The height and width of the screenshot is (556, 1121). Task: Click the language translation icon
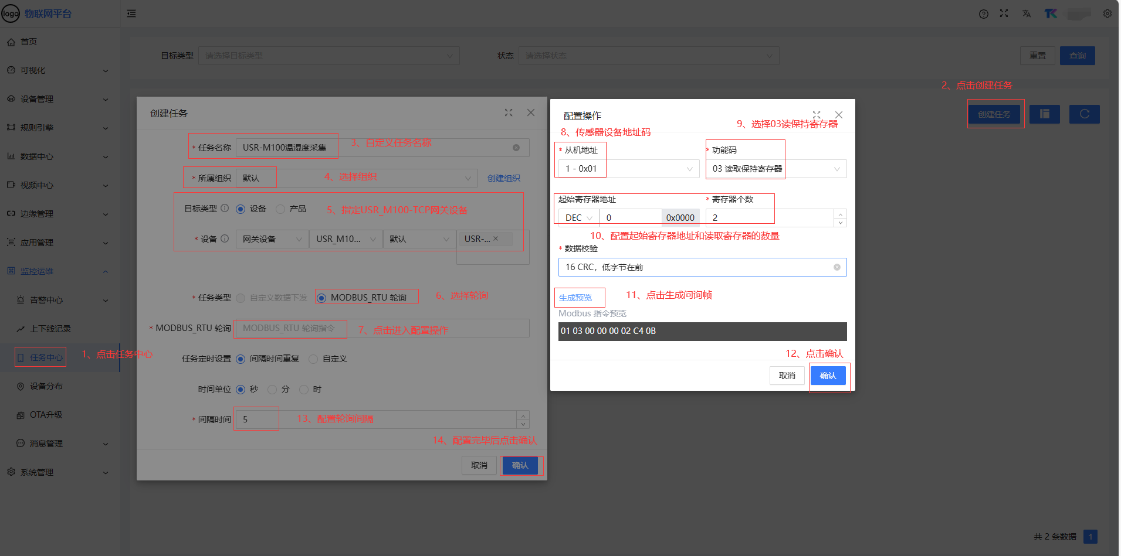click(x=1026, y=13)
